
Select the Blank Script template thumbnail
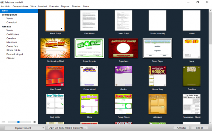55,20
